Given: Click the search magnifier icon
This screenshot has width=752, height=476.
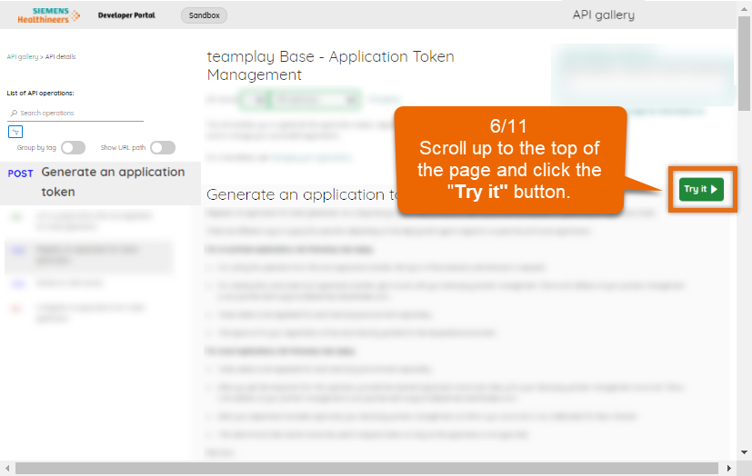Looking at the screenshot, I should 14,114.
